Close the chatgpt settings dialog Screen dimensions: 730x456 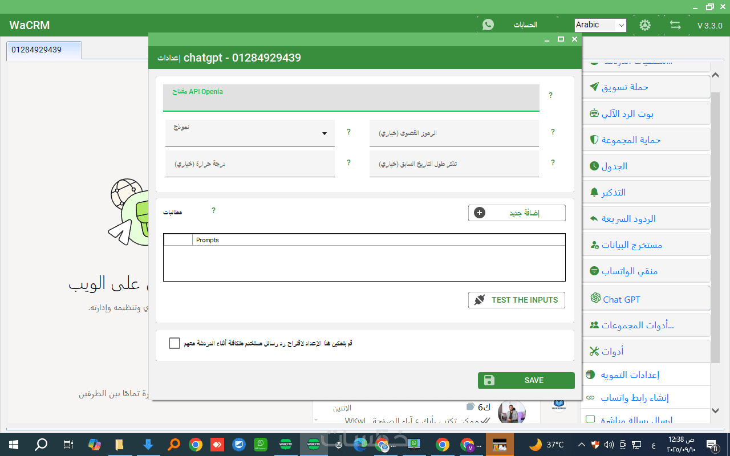click(574, 39)
